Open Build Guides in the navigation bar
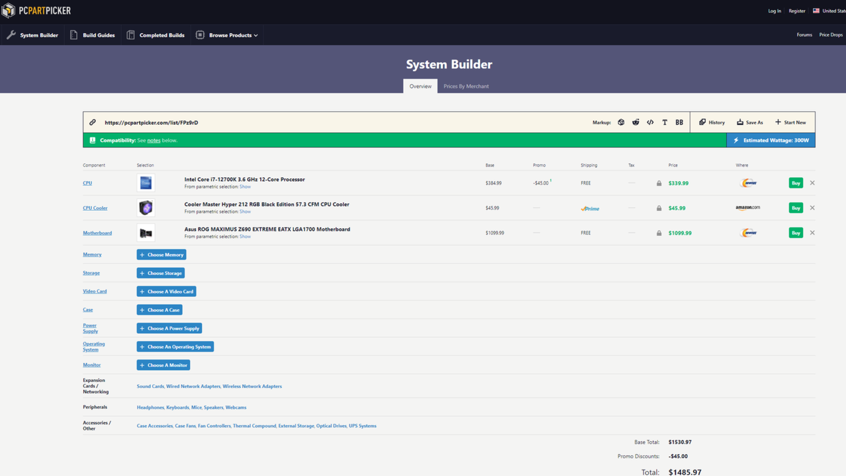Viewport: 846px width, 476px height. click(x=92, y=35)
